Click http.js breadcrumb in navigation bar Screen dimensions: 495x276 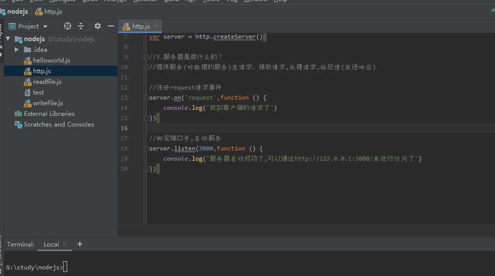click(49, 12)
